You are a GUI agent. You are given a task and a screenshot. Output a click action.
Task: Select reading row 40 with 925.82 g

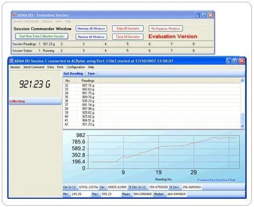point(152,116)
